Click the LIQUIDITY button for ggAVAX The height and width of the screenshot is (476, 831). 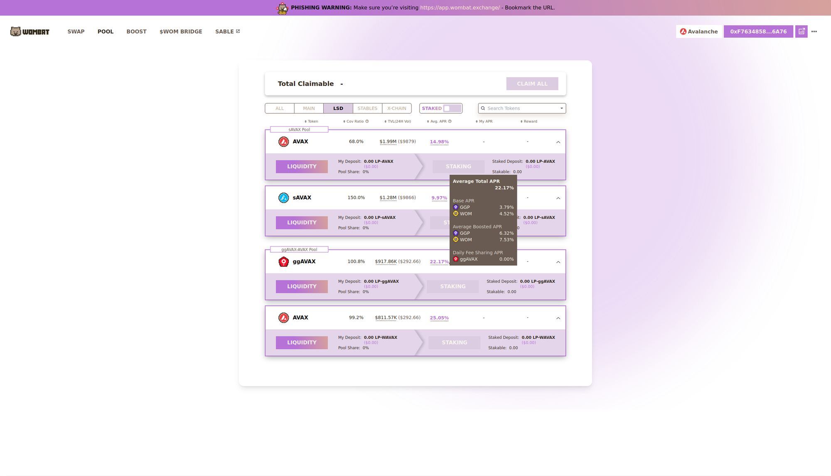click(x=302, y=286)
